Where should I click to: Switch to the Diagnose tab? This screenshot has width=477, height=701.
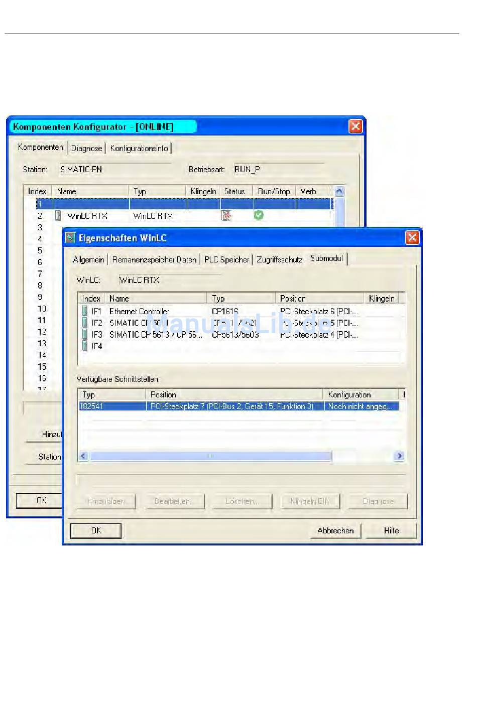[86, 148]
